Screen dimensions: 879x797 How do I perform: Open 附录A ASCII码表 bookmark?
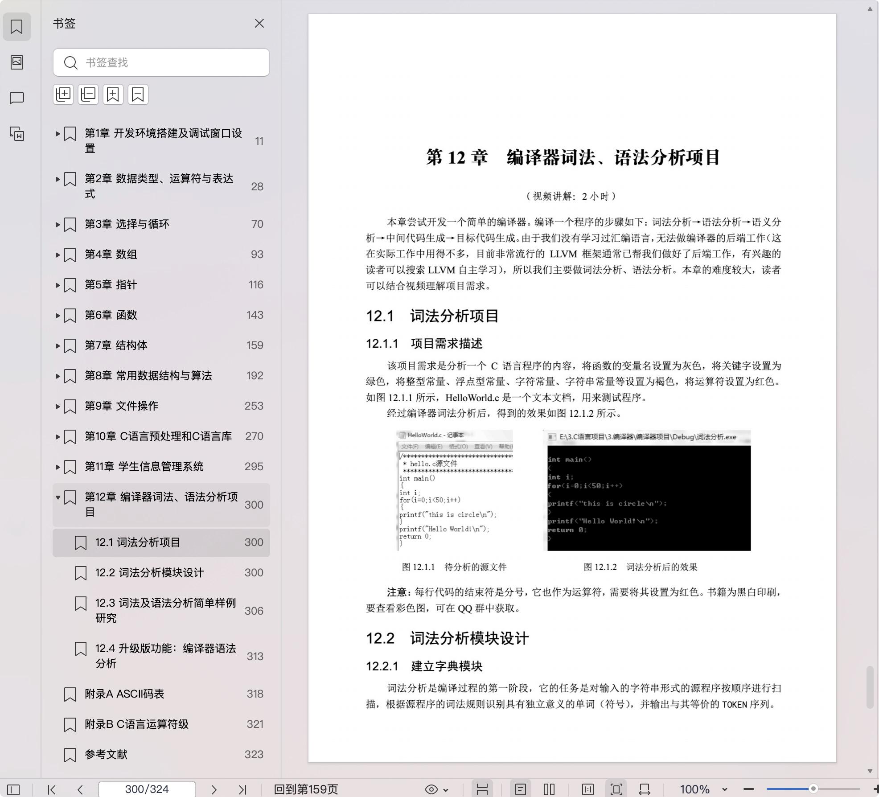click(x=161, y=694)
